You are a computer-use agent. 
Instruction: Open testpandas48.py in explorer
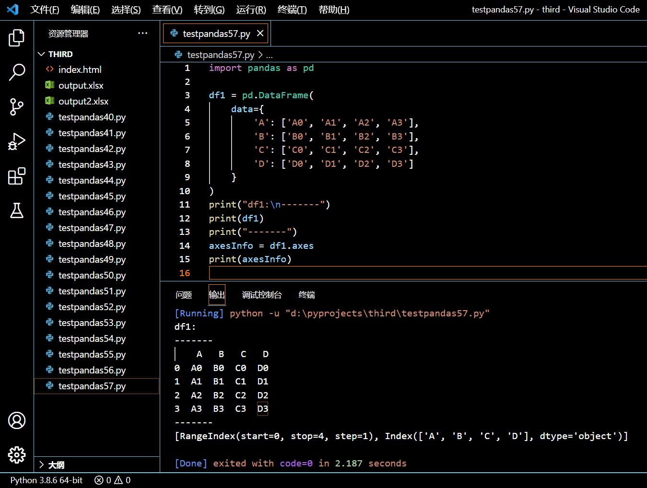tap(97, 244)
